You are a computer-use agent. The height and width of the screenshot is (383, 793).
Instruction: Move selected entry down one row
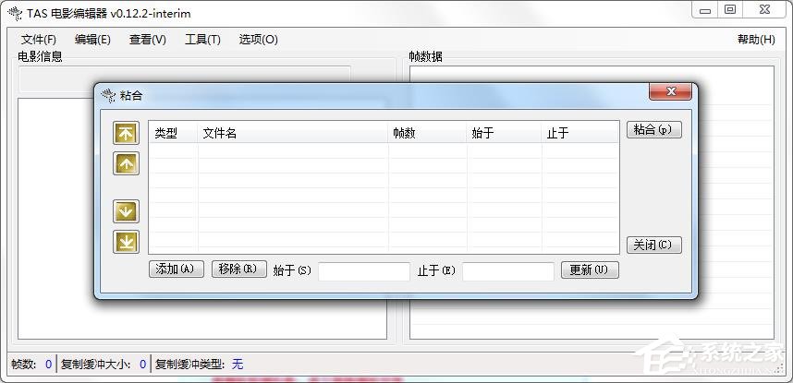126,211
